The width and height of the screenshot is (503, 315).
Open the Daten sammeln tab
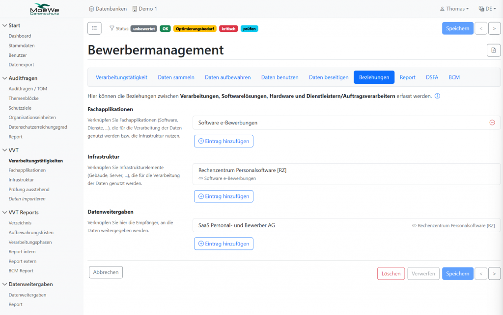[x=176, y=77]
